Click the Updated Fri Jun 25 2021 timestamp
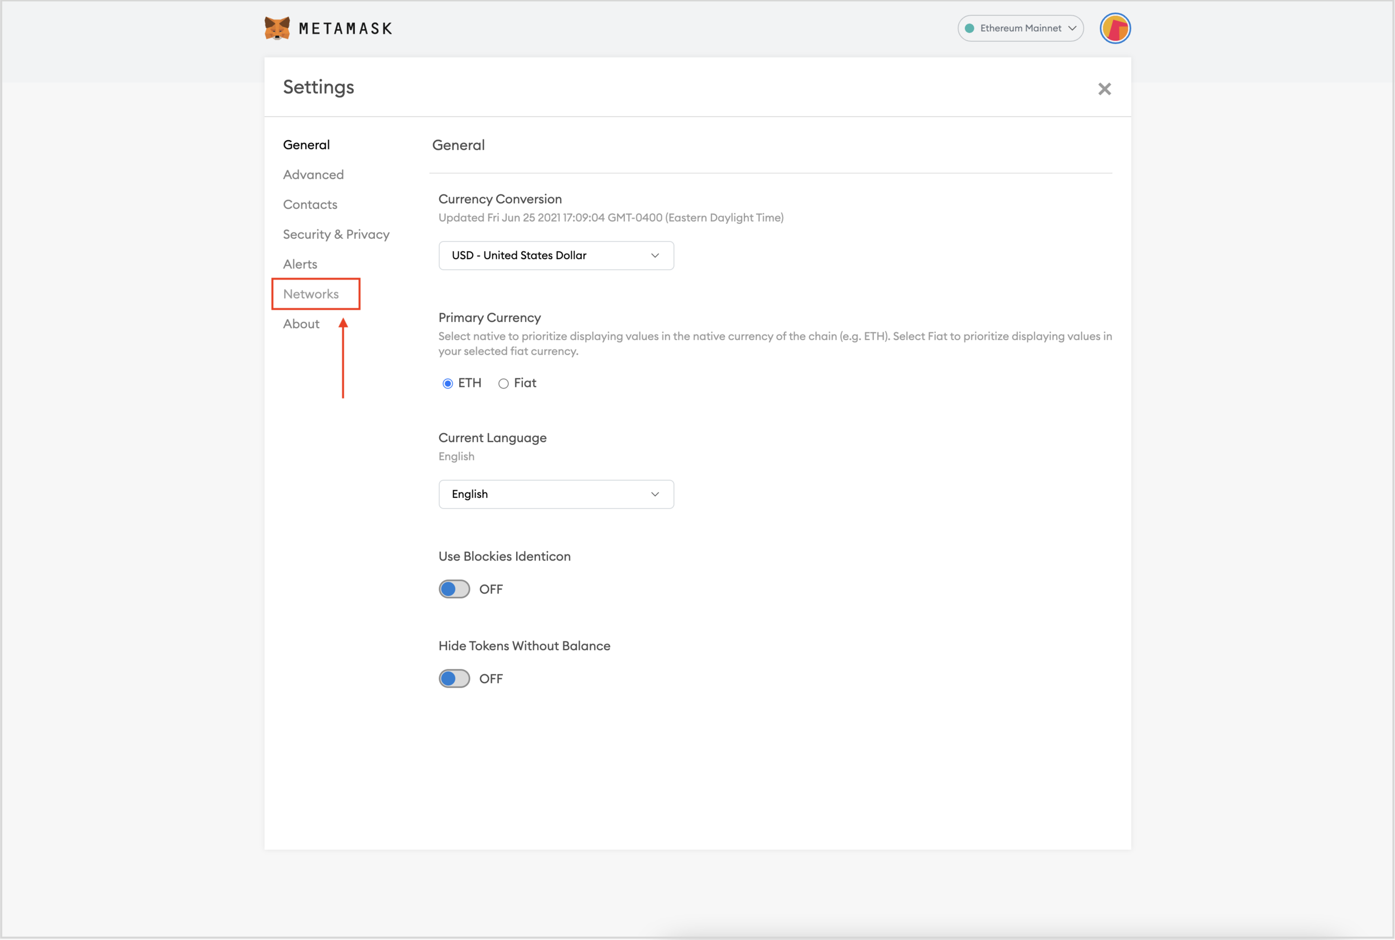The width and height of the screenshot is (1395, 940). tap(610, 218)
